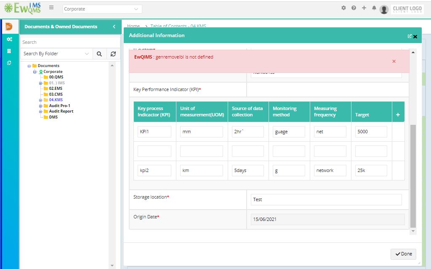Open the notifications bell
This screenshot has height=269, width=431.
(x=374, y=8)
